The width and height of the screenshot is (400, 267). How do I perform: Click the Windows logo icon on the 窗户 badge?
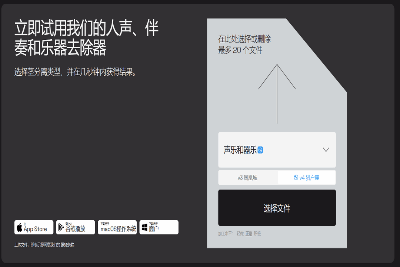point(145,227)
